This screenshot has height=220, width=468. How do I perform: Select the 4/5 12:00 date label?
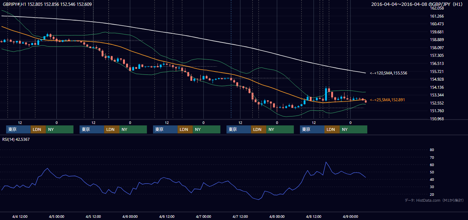93,216
